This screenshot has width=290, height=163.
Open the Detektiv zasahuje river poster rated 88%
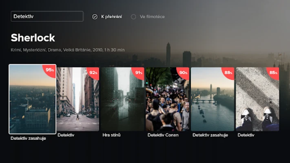[x=213, y=99]
